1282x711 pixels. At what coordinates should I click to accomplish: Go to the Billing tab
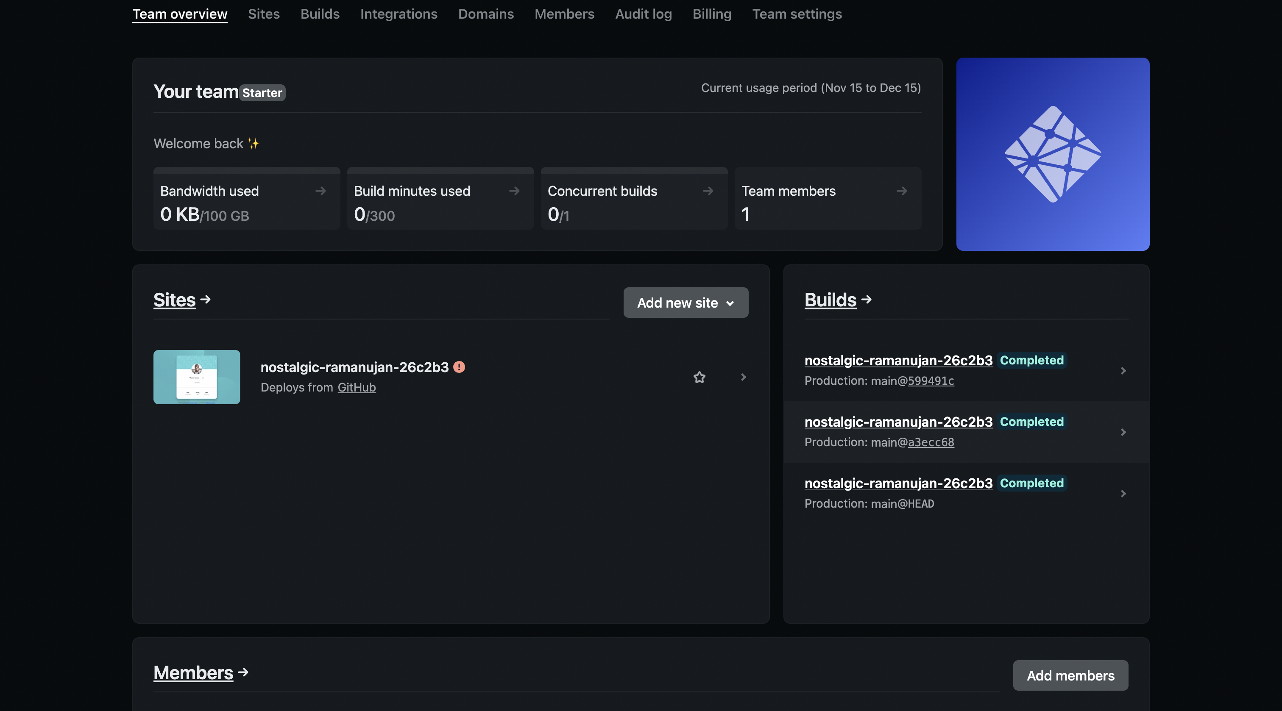[712, 14]
